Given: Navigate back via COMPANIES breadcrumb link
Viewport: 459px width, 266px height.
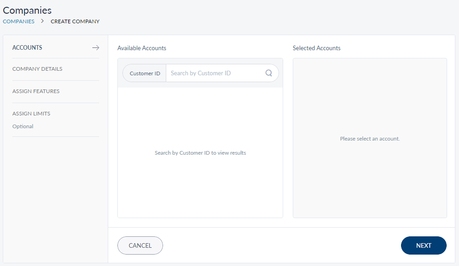Looking at the screenshot, I should click(x=19, y=21).
